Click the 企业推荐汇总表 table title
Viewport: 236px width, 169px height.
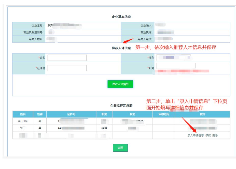point(121,105)
